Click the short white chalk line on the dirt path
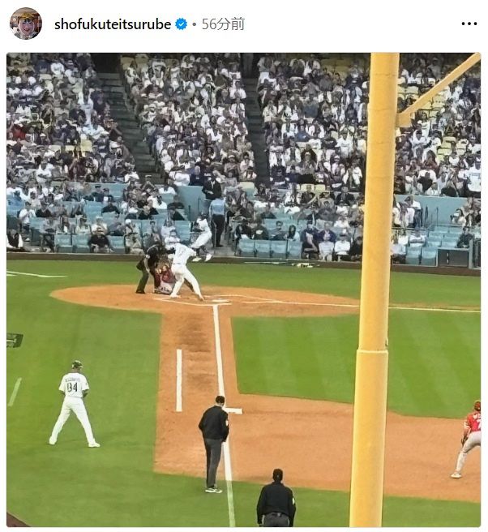 179,380
